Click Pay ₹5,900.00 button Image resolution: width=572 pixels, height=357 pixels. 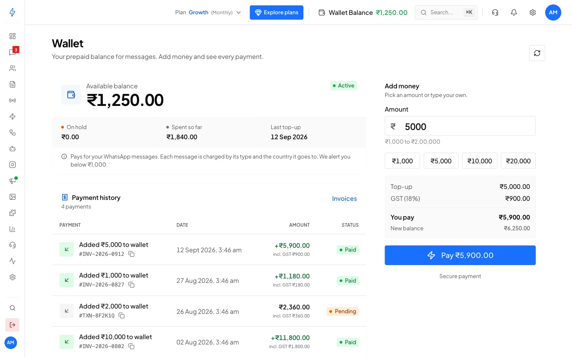pyautogui.click(x=460, y=255)
